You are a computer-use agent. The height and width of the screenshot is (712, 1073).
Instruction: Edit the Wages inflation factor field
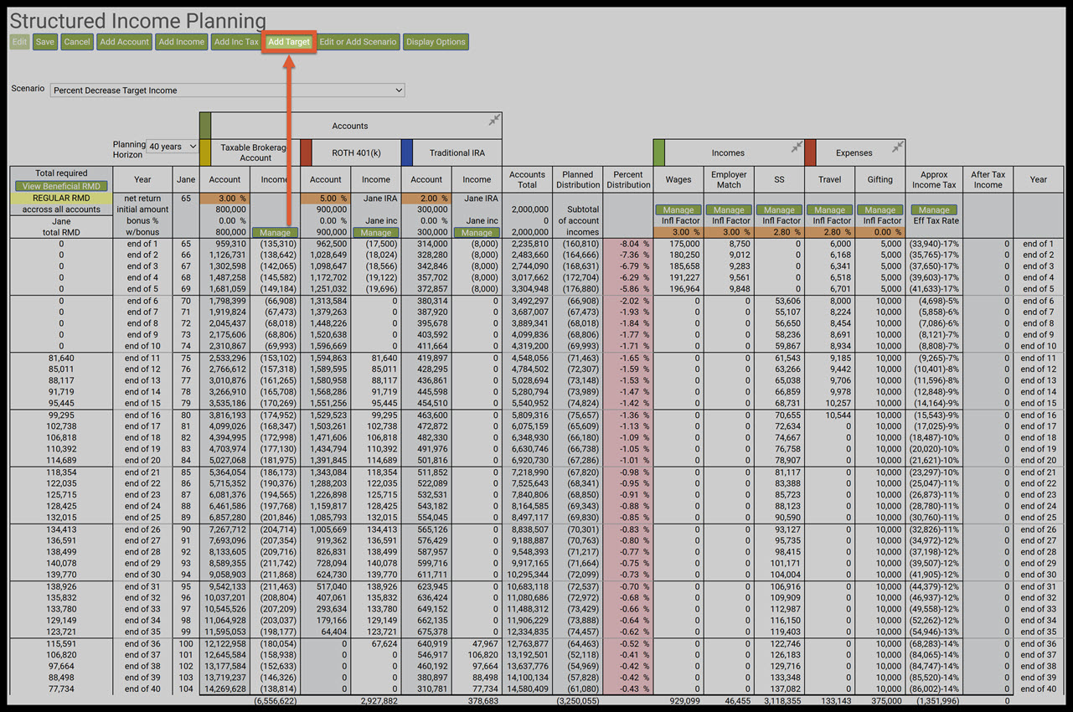[678, 232]
